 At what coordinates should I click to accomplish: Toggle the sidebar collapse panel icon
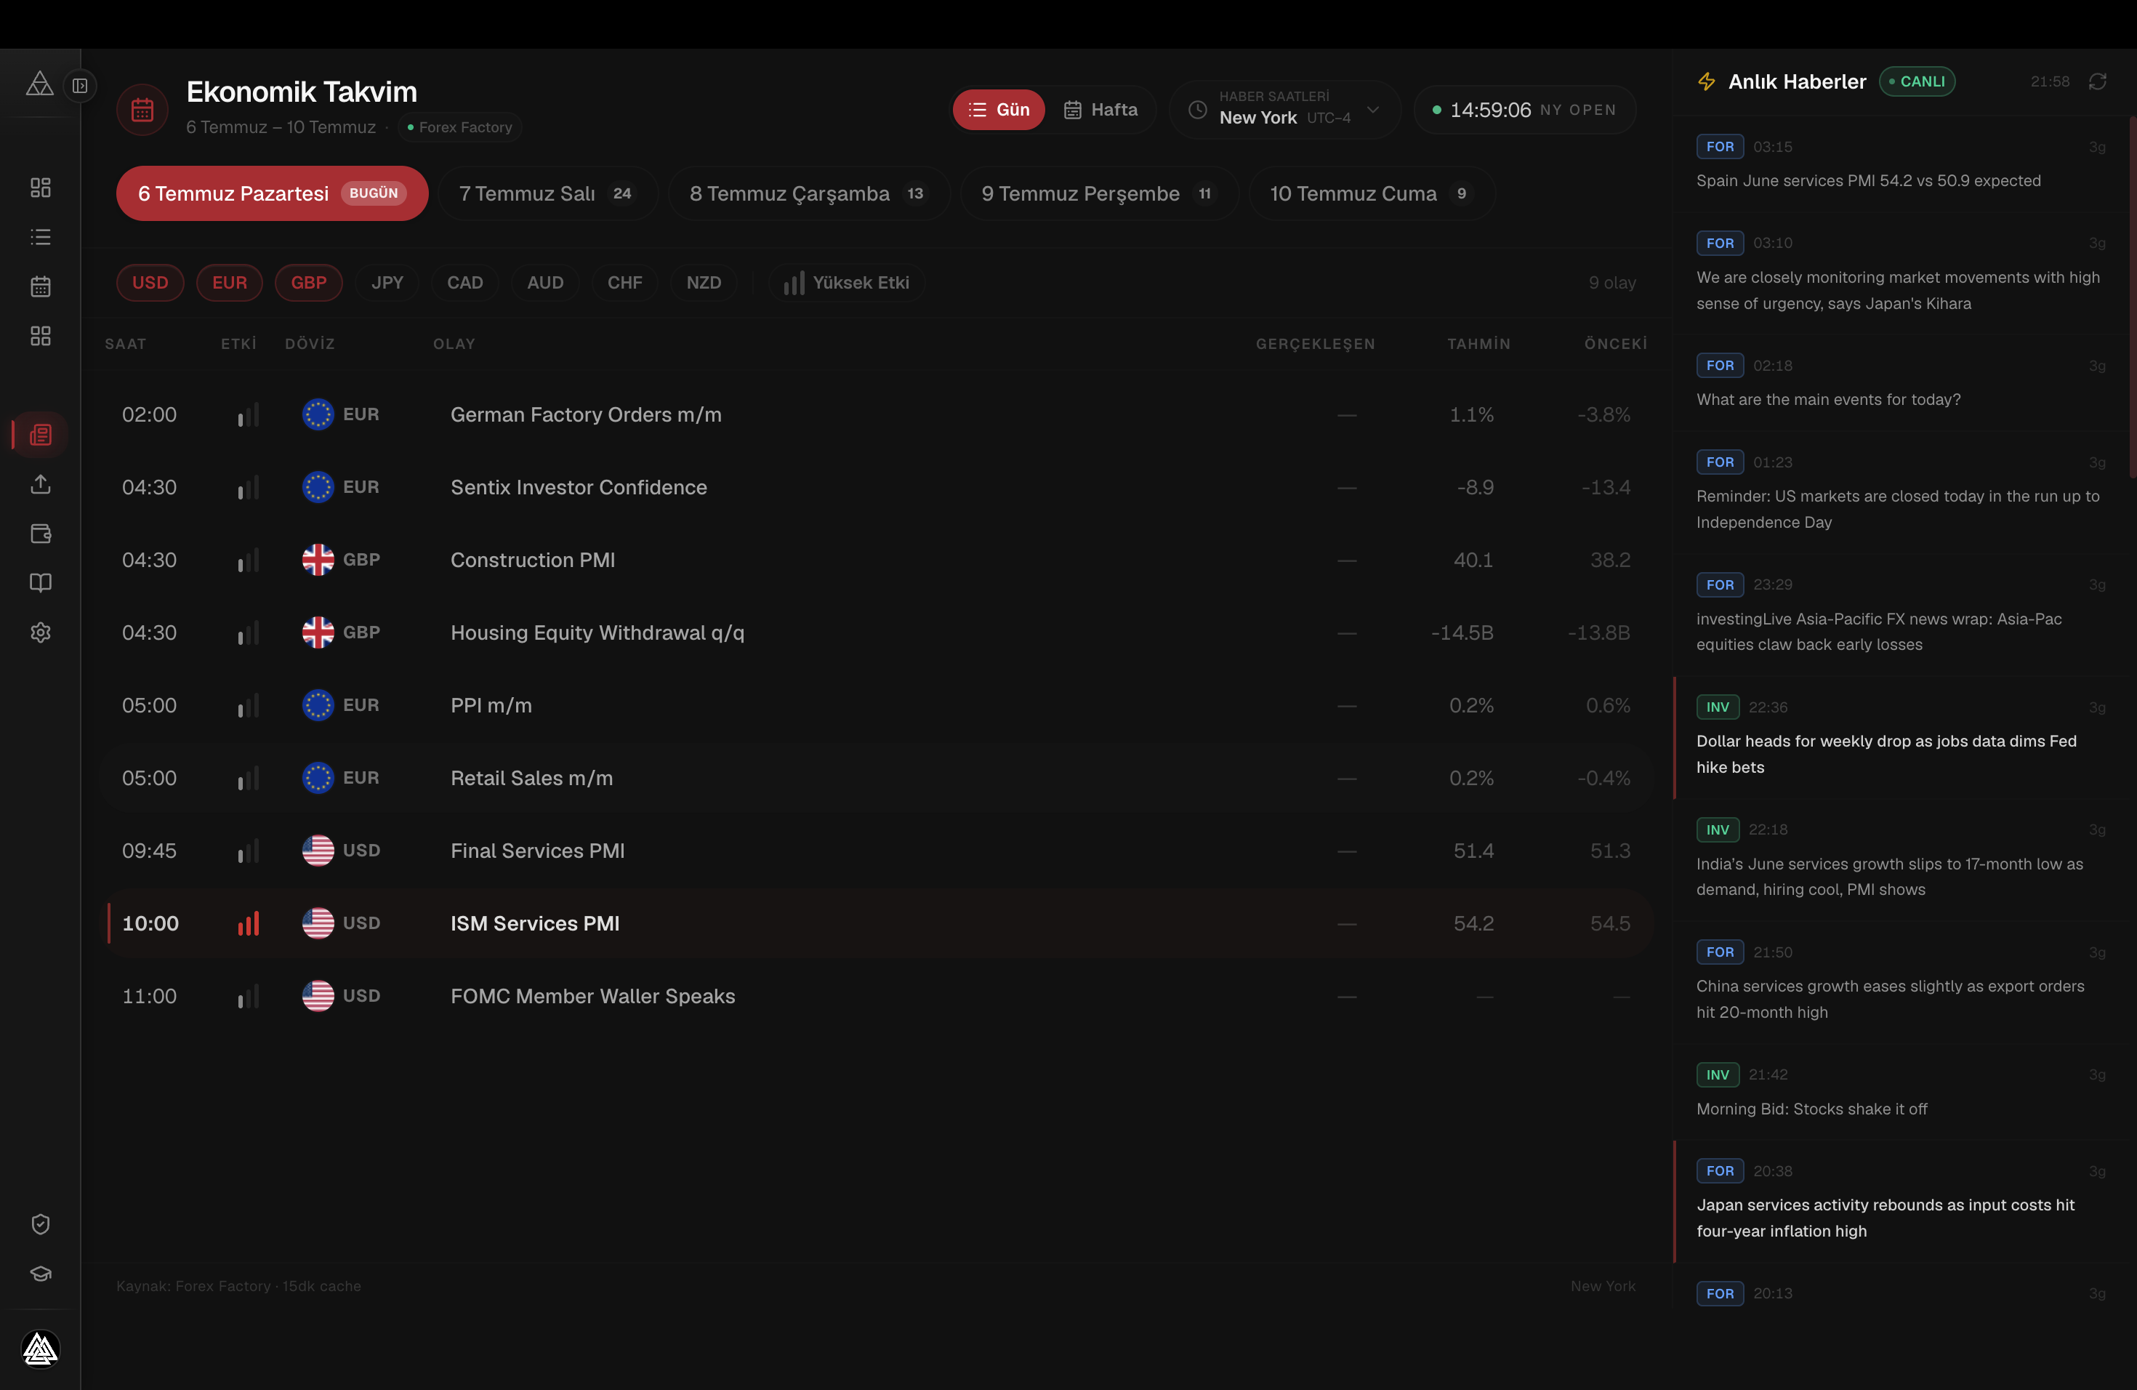[x=80, y=87]
